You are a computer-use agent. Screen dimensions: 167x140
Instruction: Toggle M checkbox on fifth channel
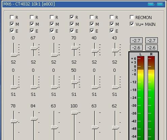pyautogui.click(x=92, y=24)
